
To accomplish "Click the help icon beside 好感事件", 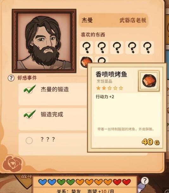I will point(11,78).
